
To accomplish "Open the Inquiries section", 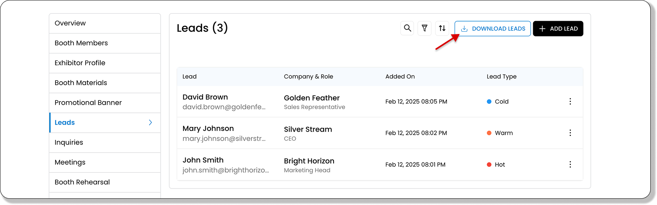I will pyautogui.click(x=69, y=143).
